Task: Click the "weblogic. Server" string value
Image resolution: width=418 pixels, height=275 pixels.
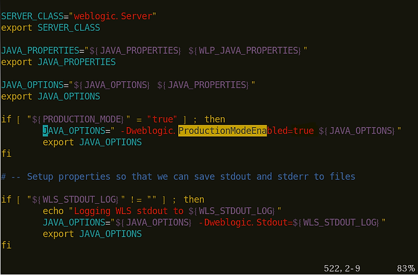Action: click(x=113, y=16)
